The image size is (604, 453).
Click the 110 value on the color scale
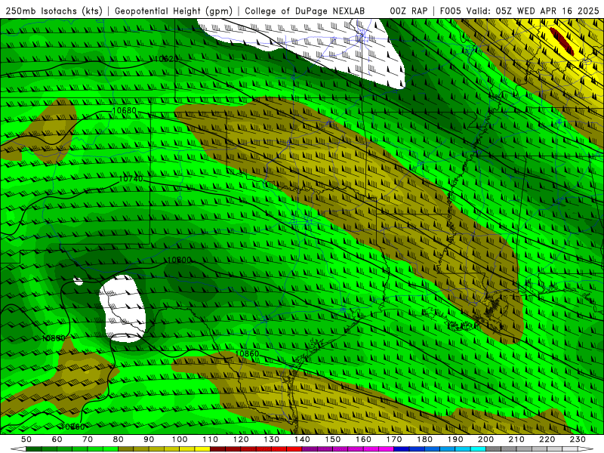click(211, 439)
